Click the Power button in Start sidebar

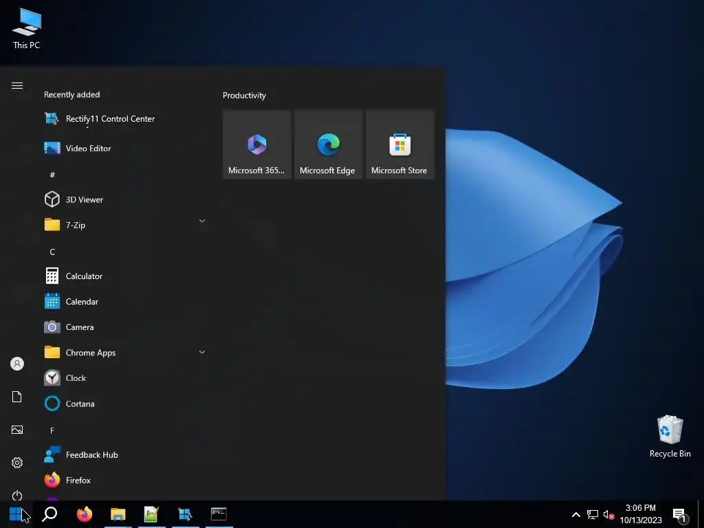pos(17,496)
